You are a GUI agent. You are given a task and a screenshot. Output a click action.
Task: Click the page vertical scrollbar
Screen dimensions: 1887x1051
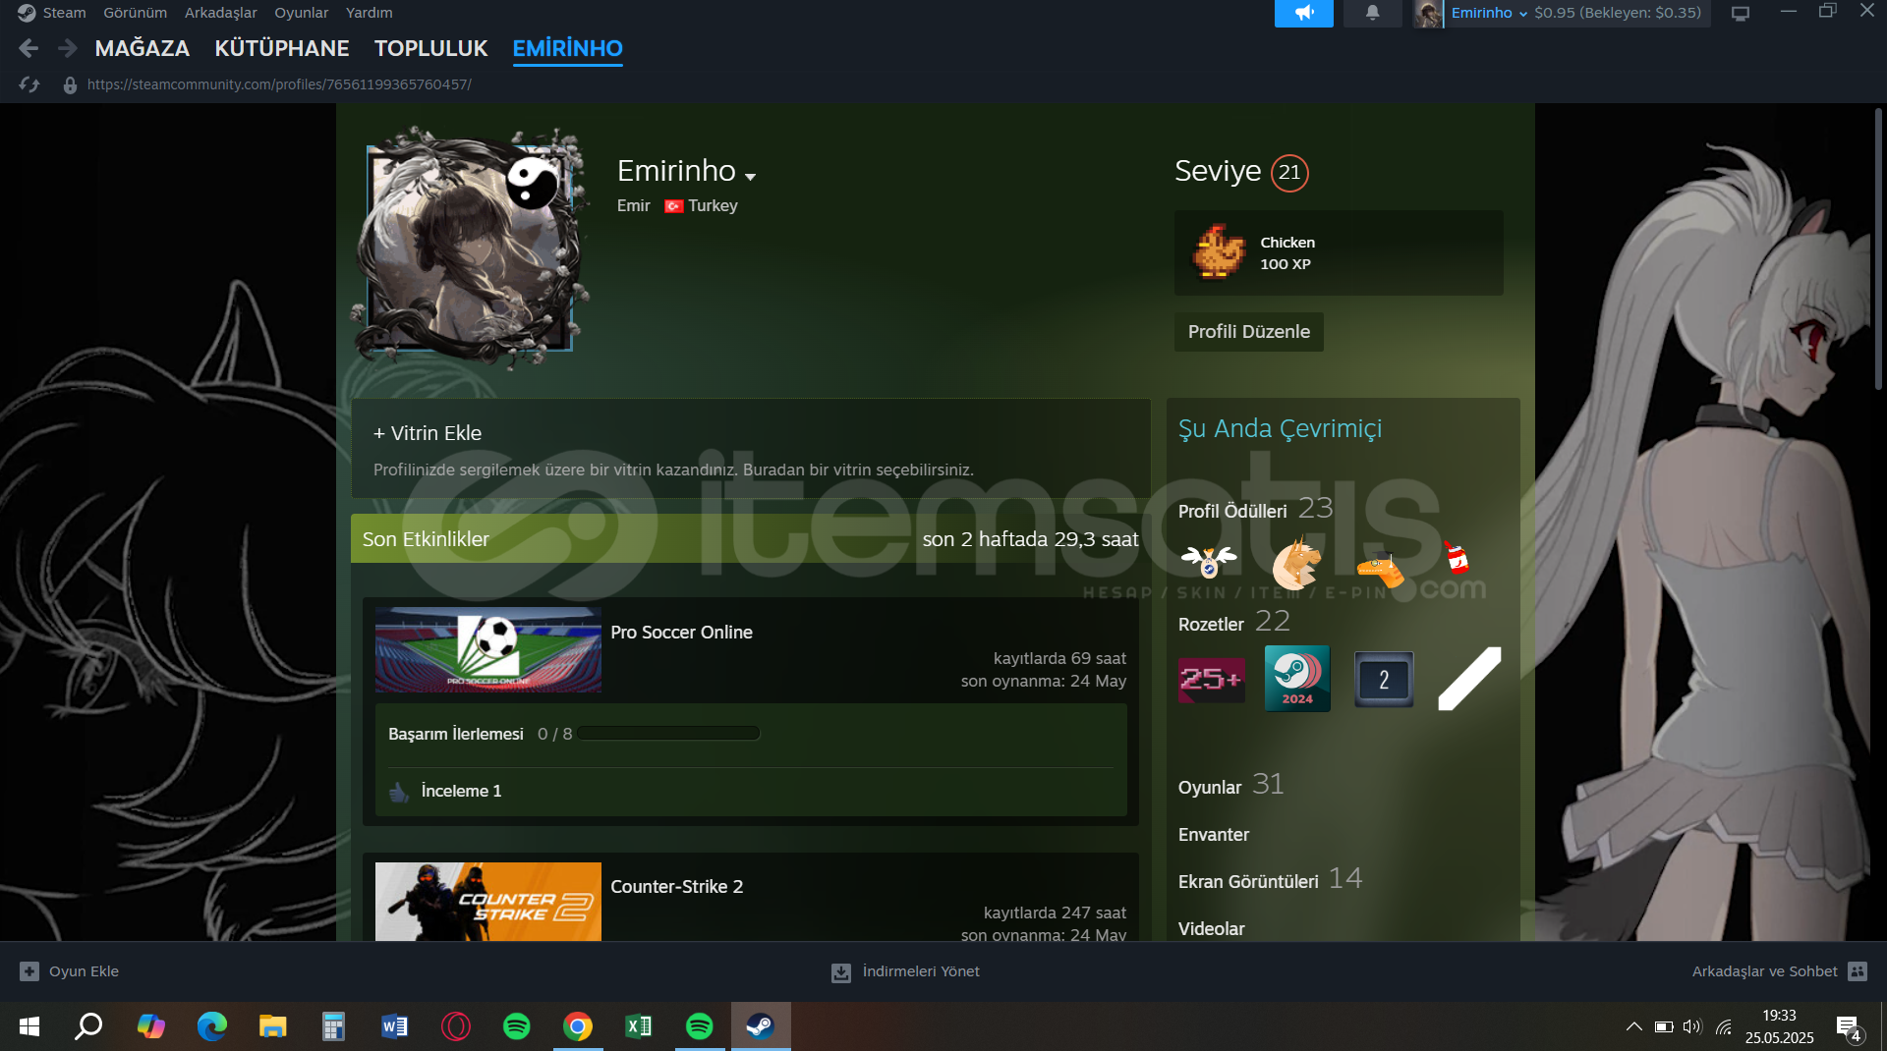coord(1878,250)
